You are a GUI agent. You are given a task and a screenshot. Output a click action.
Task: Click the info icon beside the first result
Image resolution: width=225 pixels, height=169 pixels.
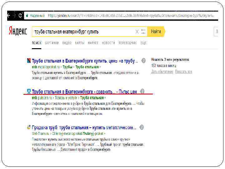coord(143,61)
